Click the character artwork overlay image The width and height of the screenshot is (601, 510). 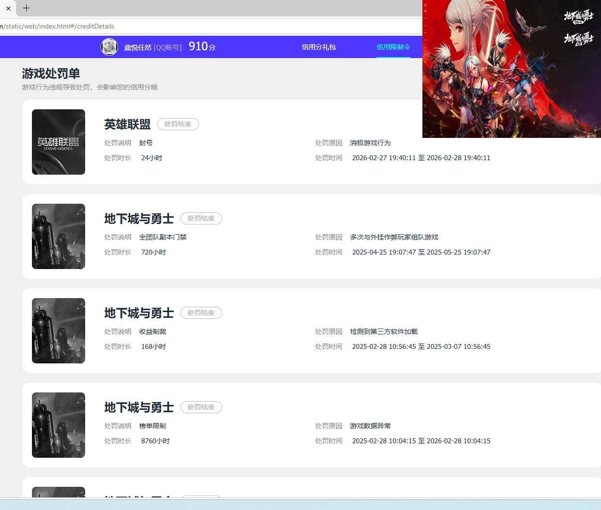pyautogui.click(x=511, y=69)
